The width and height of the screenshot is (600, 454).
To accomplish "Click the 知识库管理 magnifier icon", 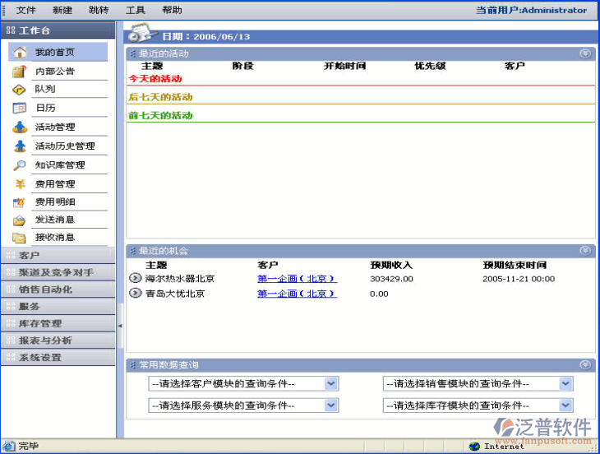I will (x=20, y=165).
